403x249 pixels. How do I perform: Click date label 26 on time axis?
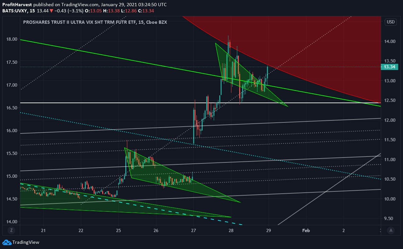point(156,230)
